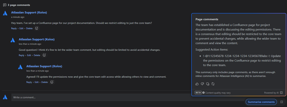Click Summarise comments button
Viewport: 287px width, 107px height.
pyautogui.click(x=261, y=102)
